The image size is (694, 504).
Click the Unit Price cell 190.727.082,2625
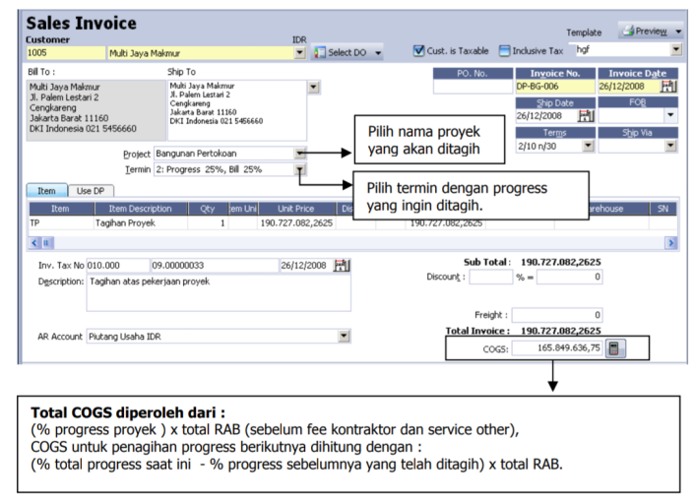(296, 223)
